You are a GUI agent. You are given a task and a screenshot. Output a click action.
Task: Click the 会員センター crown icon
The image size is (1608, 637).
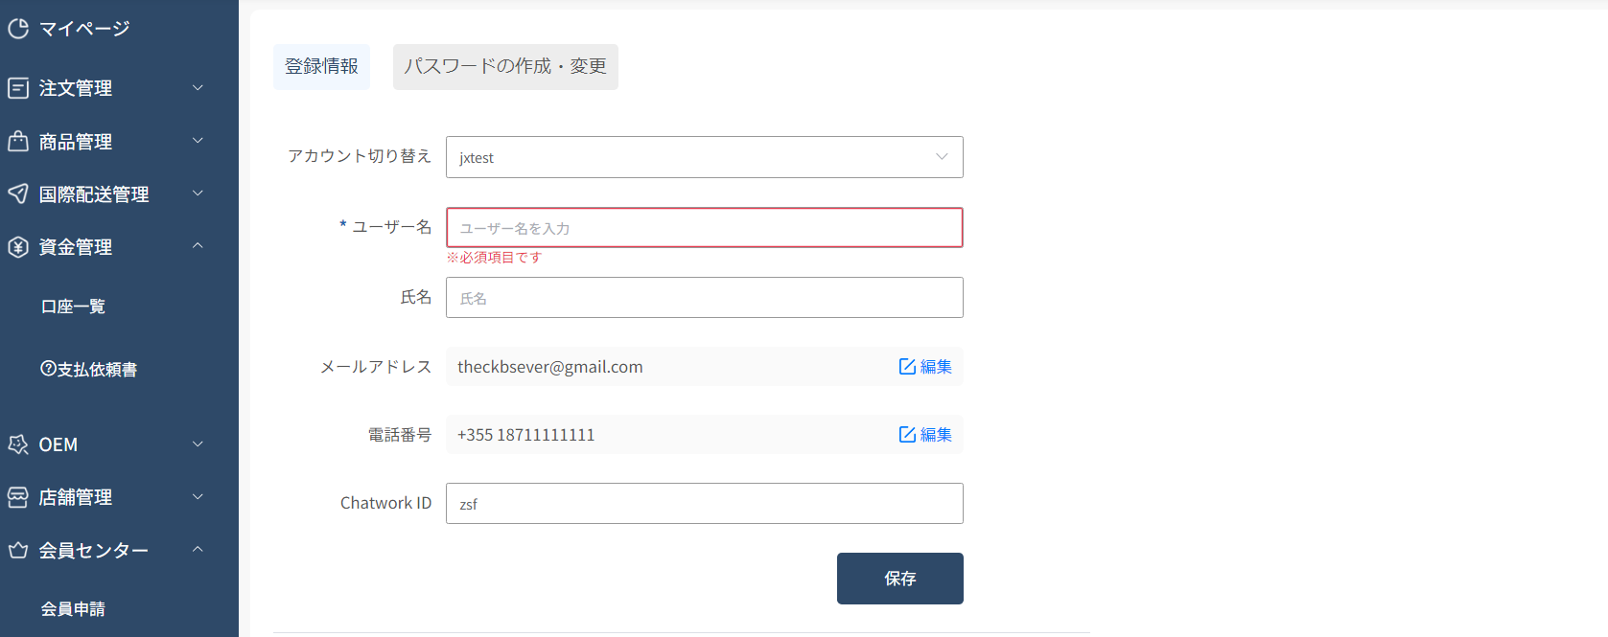(x=18, y=551)
